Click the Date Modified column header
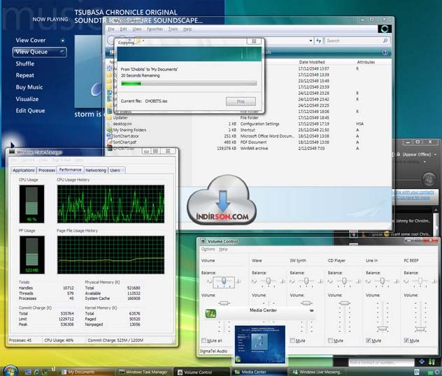The height and width of the screenshot is (376, 442). 312,62
